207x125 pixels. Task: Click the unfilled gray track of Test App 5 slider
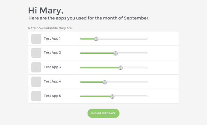131,97
